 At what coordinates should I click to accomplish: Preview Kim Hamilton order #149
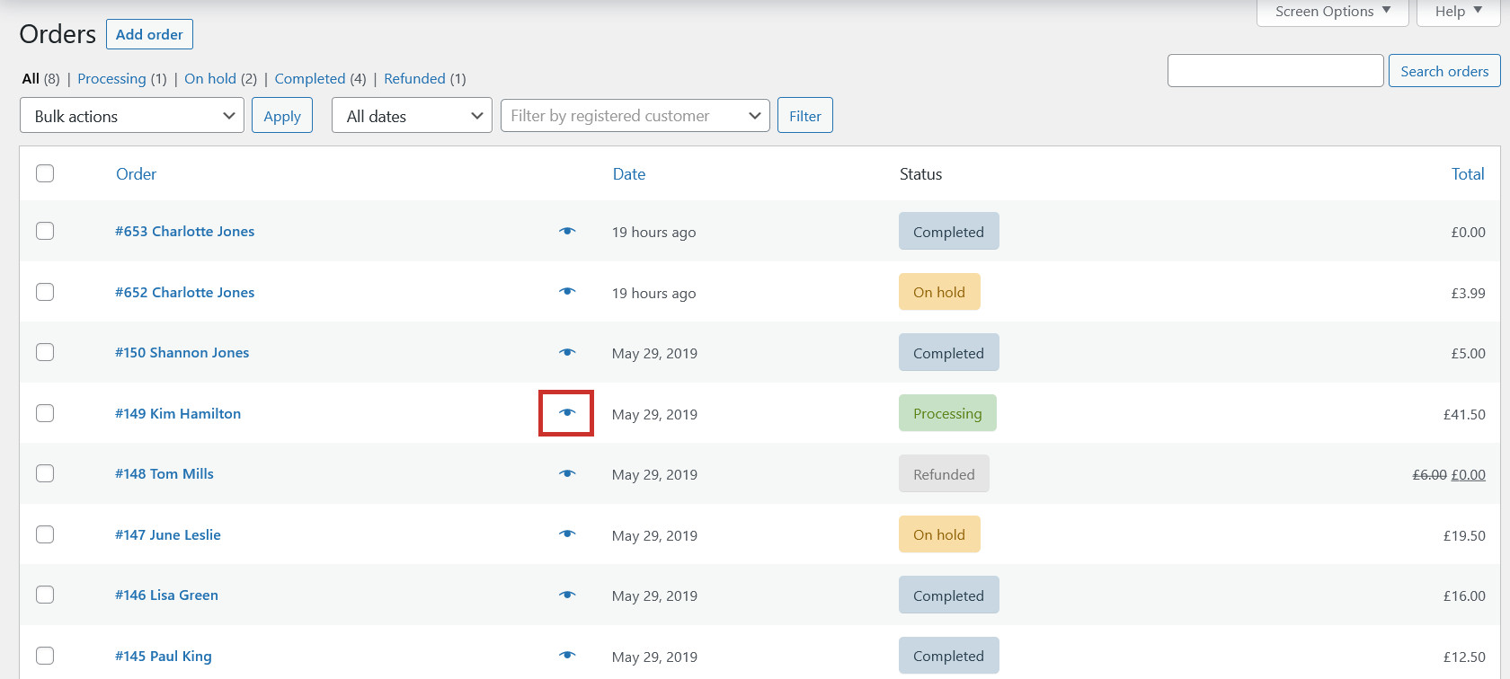coord(567,413)
